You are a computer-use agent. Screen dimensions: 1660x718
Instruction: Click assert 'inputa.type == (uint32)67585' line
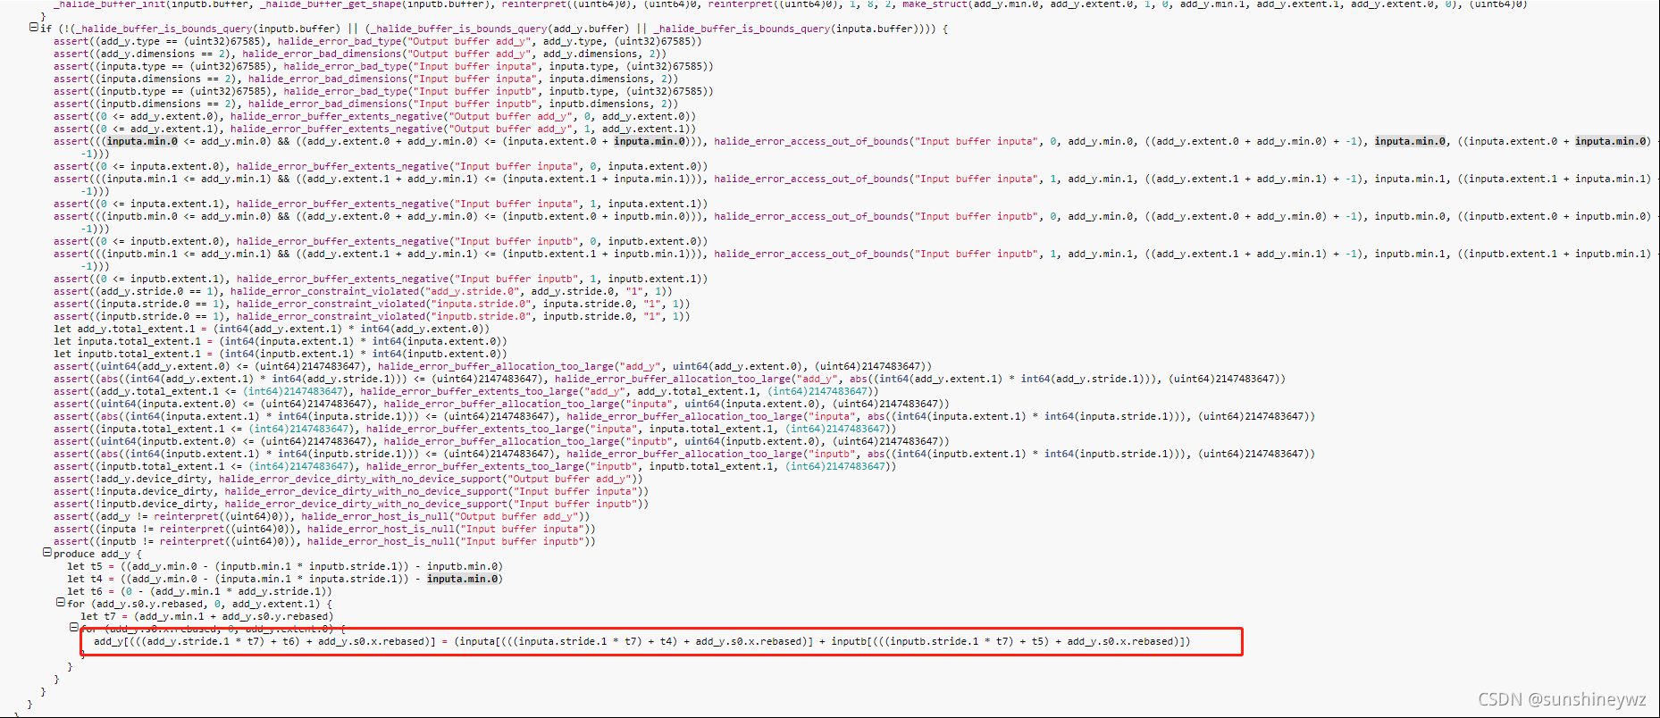(383, 66)
